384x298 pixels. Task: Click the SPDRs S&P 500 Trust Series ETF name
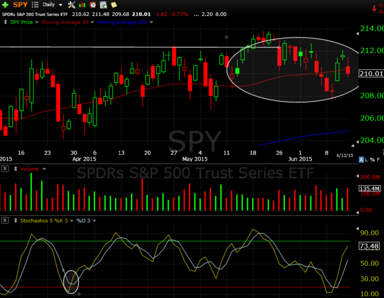[x=35, y=14]
